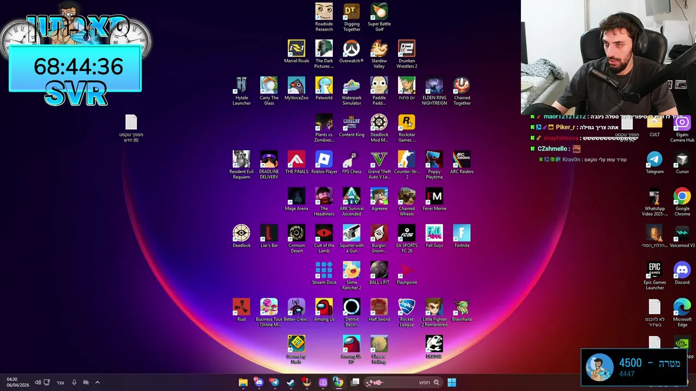The image size is (696, 391).
Task: Open ELDEN RING NIGHTREIGN shortcut
Action: [x=434, y=91]
